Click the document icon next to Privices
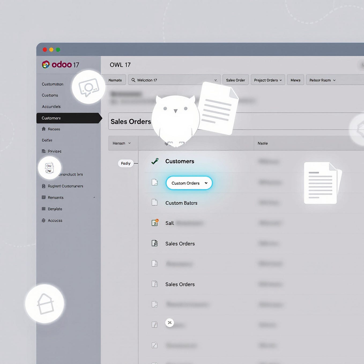The width and height of the screenshot is (364, 364). coord(44,151)
